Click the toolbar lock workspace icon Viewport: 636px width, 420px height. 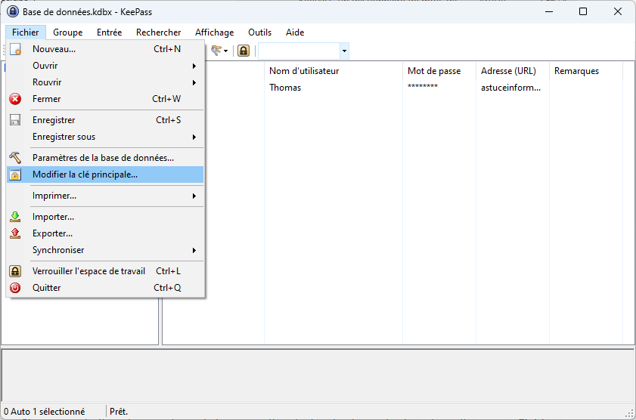244,51
